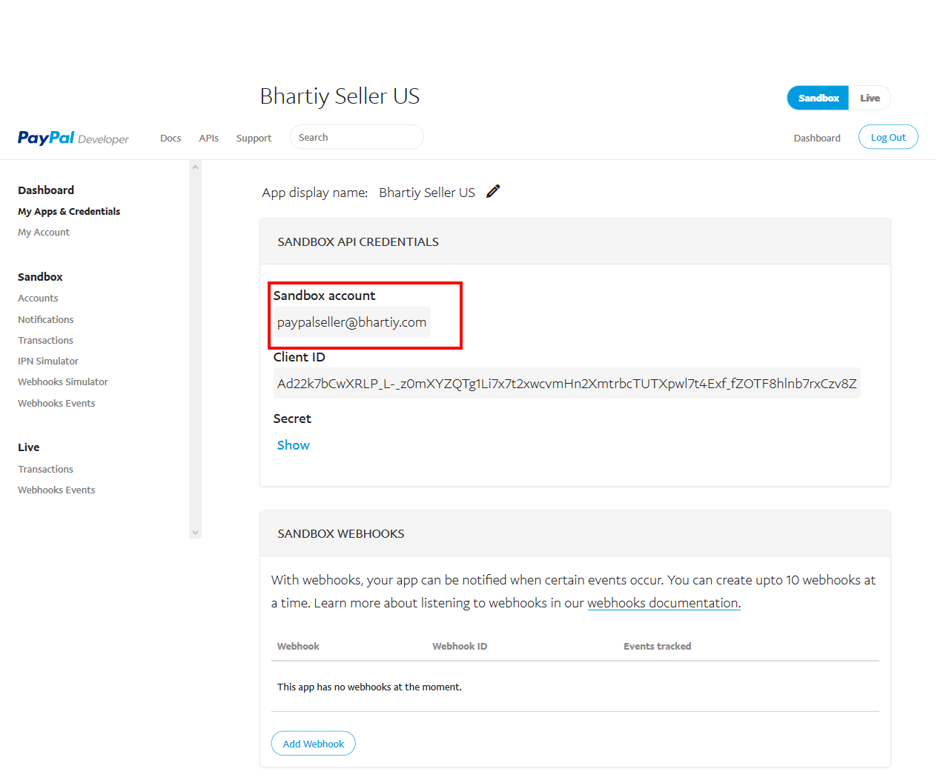Image resolution: width=949 pixels, height=780 pixels.
Task: Open Sandbox Webhooks Events
Action: 56,403
